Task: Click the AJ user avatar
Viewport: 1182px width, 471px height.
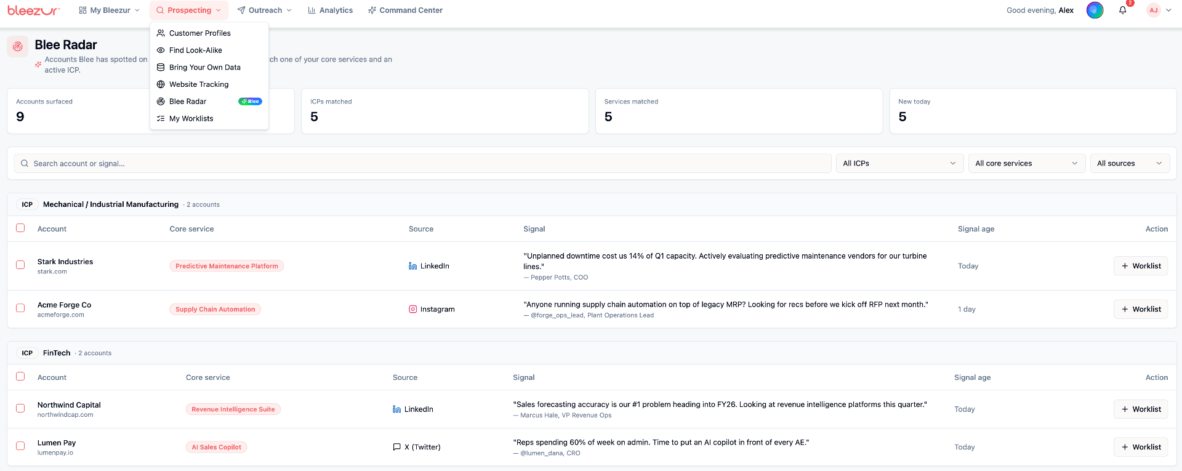Action: pyautogui.click(x=1153, y=10)
